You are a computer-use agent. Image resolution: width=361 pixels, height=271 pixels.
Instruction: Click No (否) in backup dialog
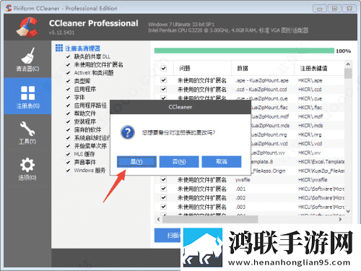179,162
